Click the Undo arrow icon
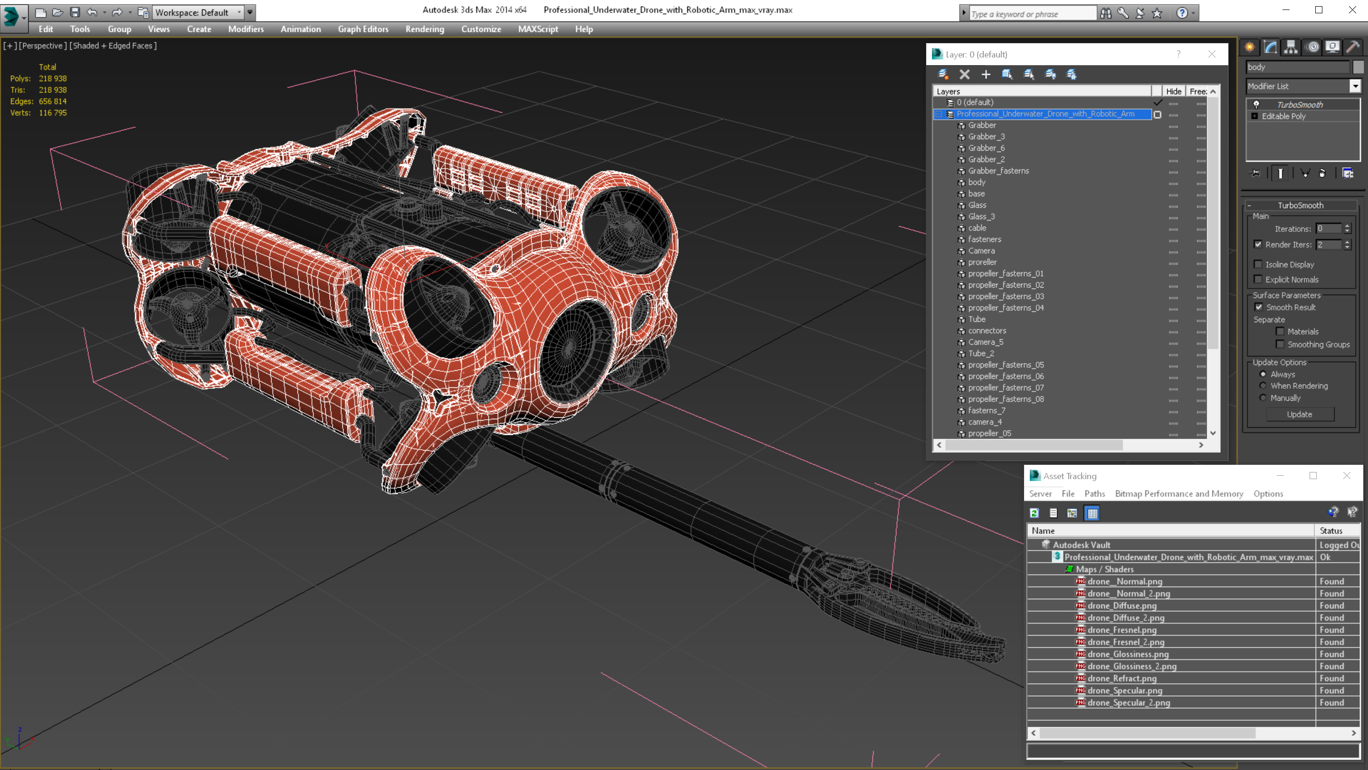Screen dimensions: 1368x770 coord(92,12)
